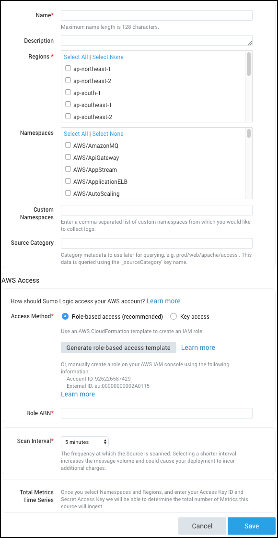Open the Learn more link beside Access Method question
This screenshot has height=538, width=278.
(163, 301)
